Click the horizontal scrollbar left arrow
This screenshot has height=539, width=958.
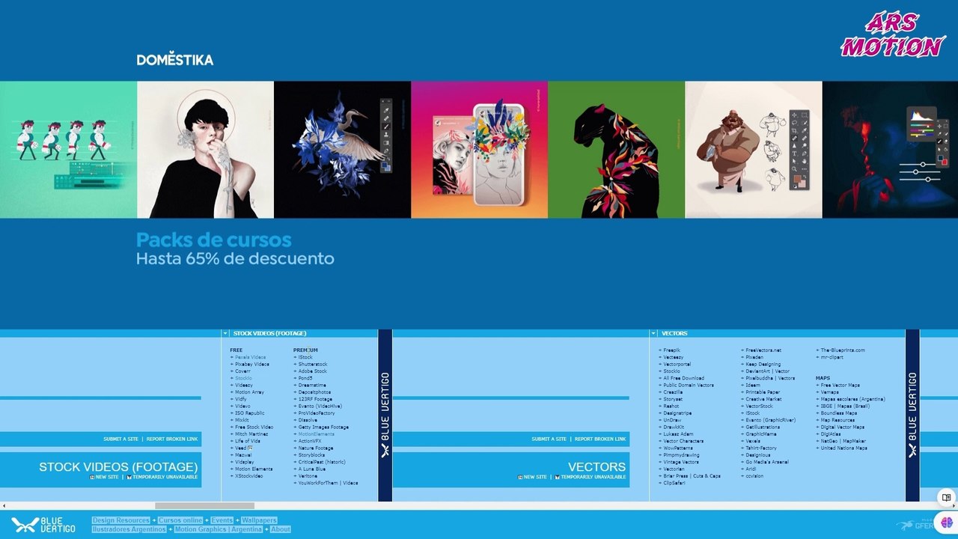coord(3,506)
